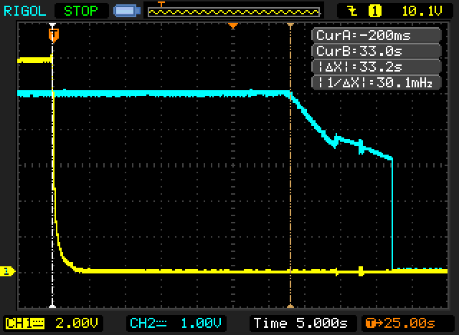Click the CH1 2.00V scale value
The width and height of the screenshot is (459, 335).
[77, 324]
